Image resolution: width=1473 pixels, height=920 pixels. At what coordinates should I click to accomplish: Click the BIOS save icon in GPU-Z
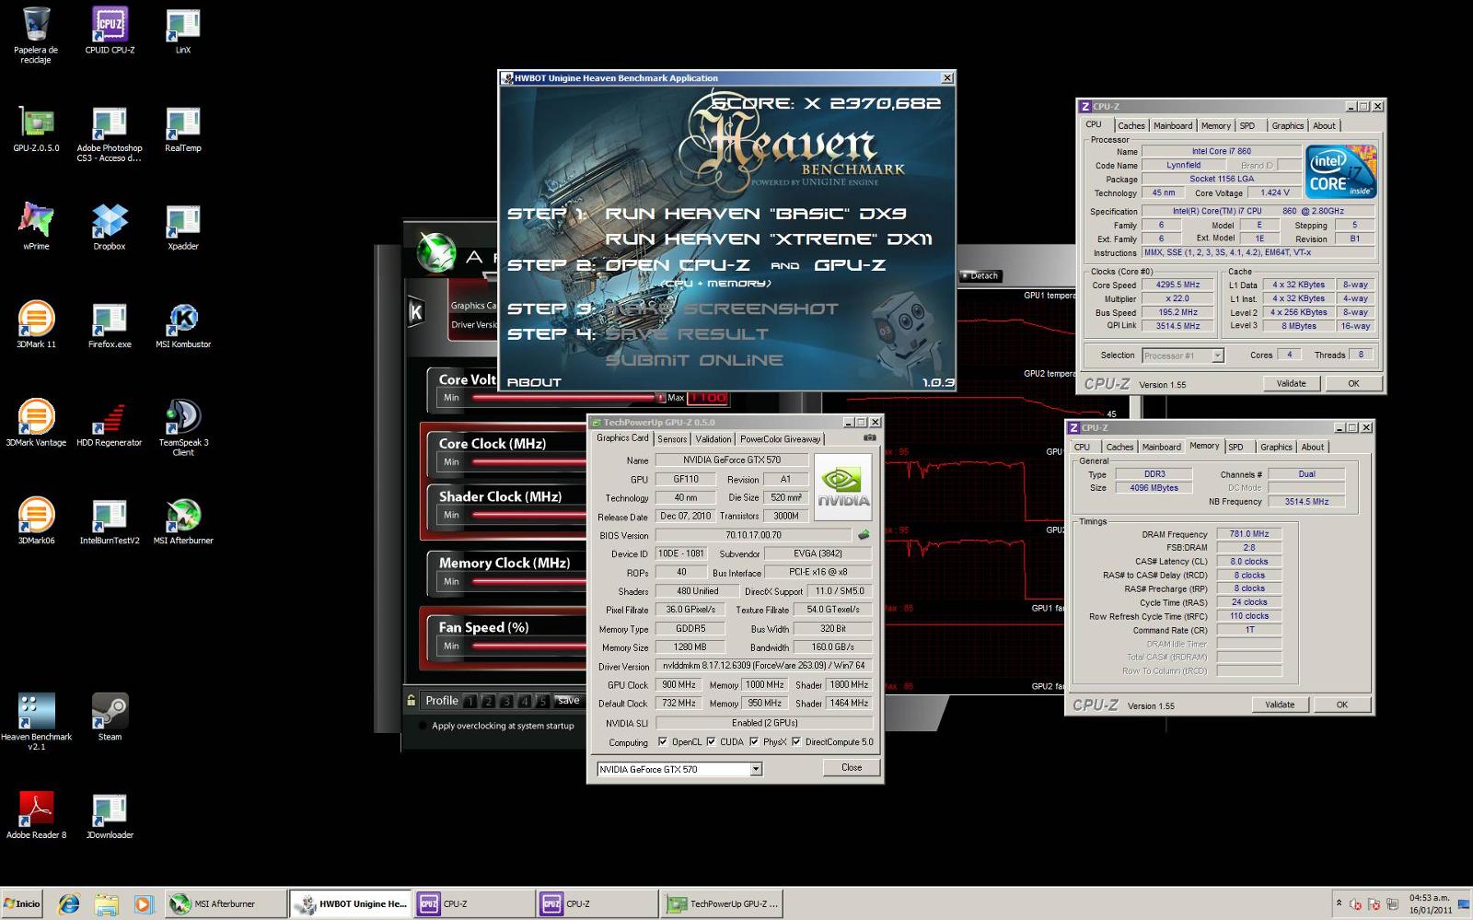864,535
